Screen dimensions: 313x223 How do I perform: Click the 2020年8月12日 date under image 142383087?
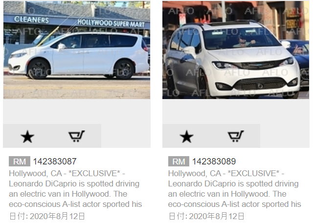[x=57, y=216]
